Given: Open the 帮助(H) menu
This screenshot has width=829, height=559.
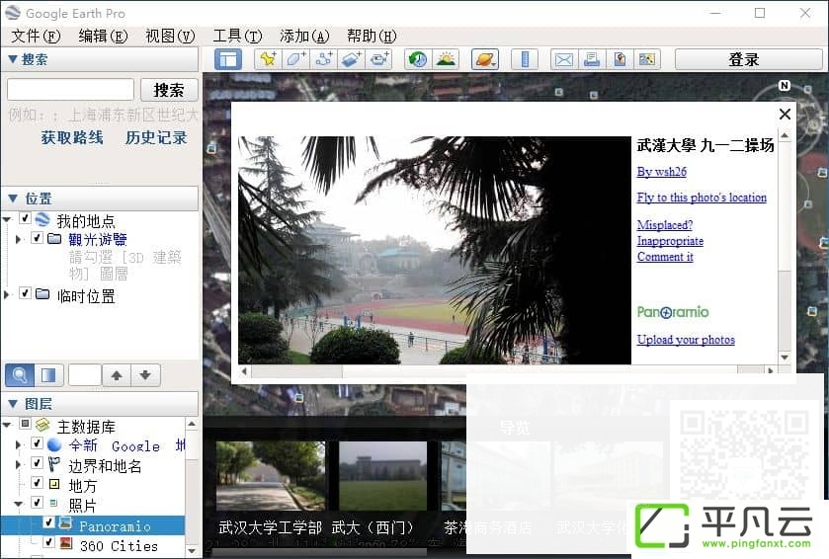Looking at the screenshot, I should 372,36.
